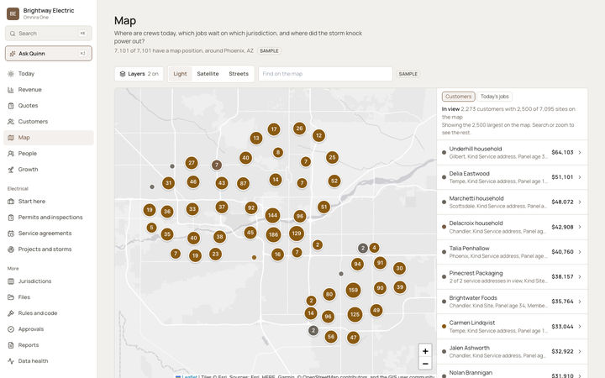The width and height of the screenshot is (605, 378).
Task: Switch the basemap to Light
Action: tap(180, 74)
